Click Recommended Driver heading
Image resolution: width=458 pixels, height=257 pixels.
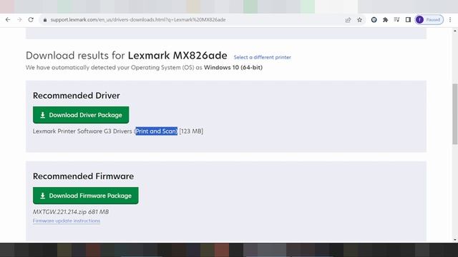(x=77, y=96)
